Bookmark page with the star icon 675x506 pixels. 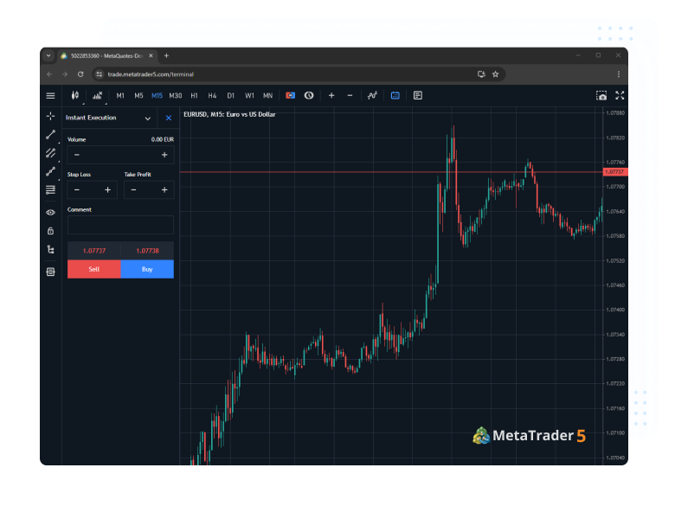coord(496,74)
